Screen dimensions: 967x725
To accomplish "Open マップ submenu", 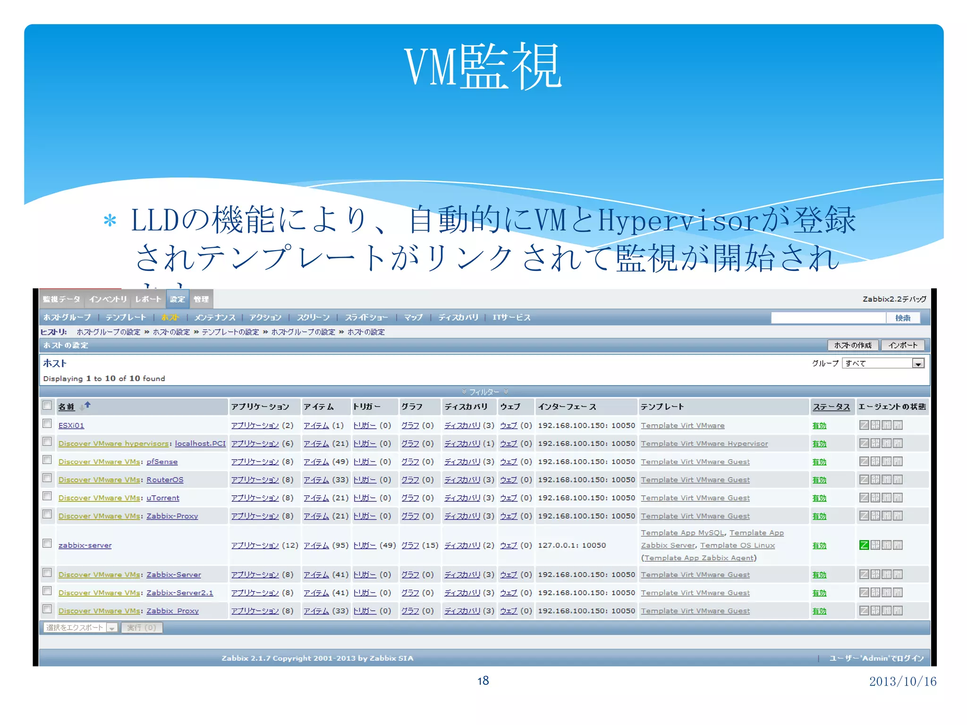I will (413, 318).
